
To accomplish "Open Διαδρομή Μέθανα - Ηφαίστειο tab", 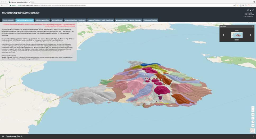I will point(75,20).
